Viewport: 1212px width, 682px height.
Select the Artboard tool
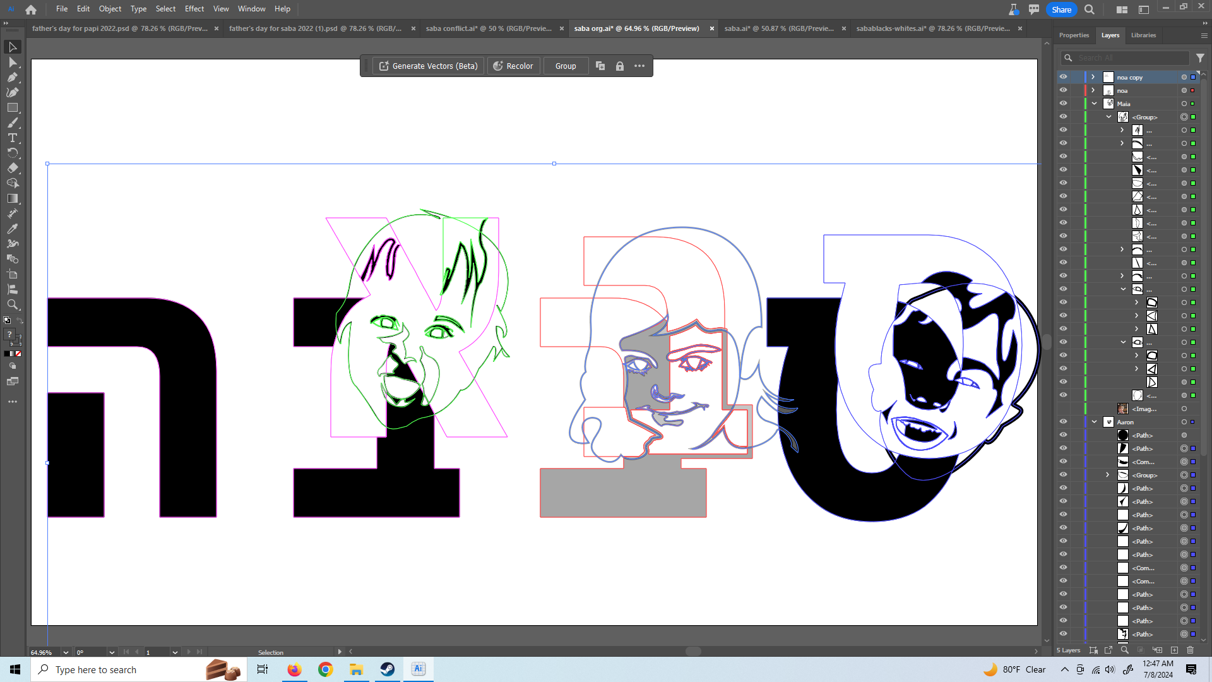(x=12, y=275)
